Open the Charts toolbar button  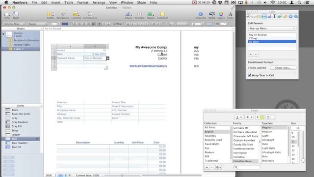pyautogui.click(x=129, y=15)
